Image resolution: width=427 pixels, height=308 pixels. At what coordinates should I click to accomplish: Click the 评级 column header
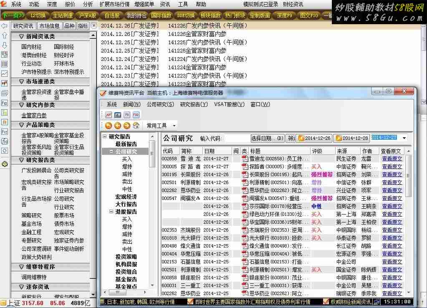tap(323, 151)
